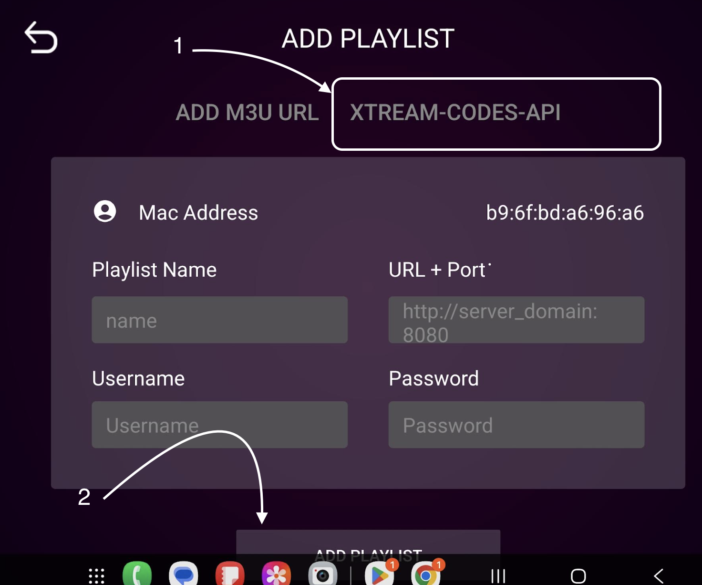Viewport: 702px width, 585px height.
Task: Launch the red Notes app icon
Action: click(x=230, y=574)
